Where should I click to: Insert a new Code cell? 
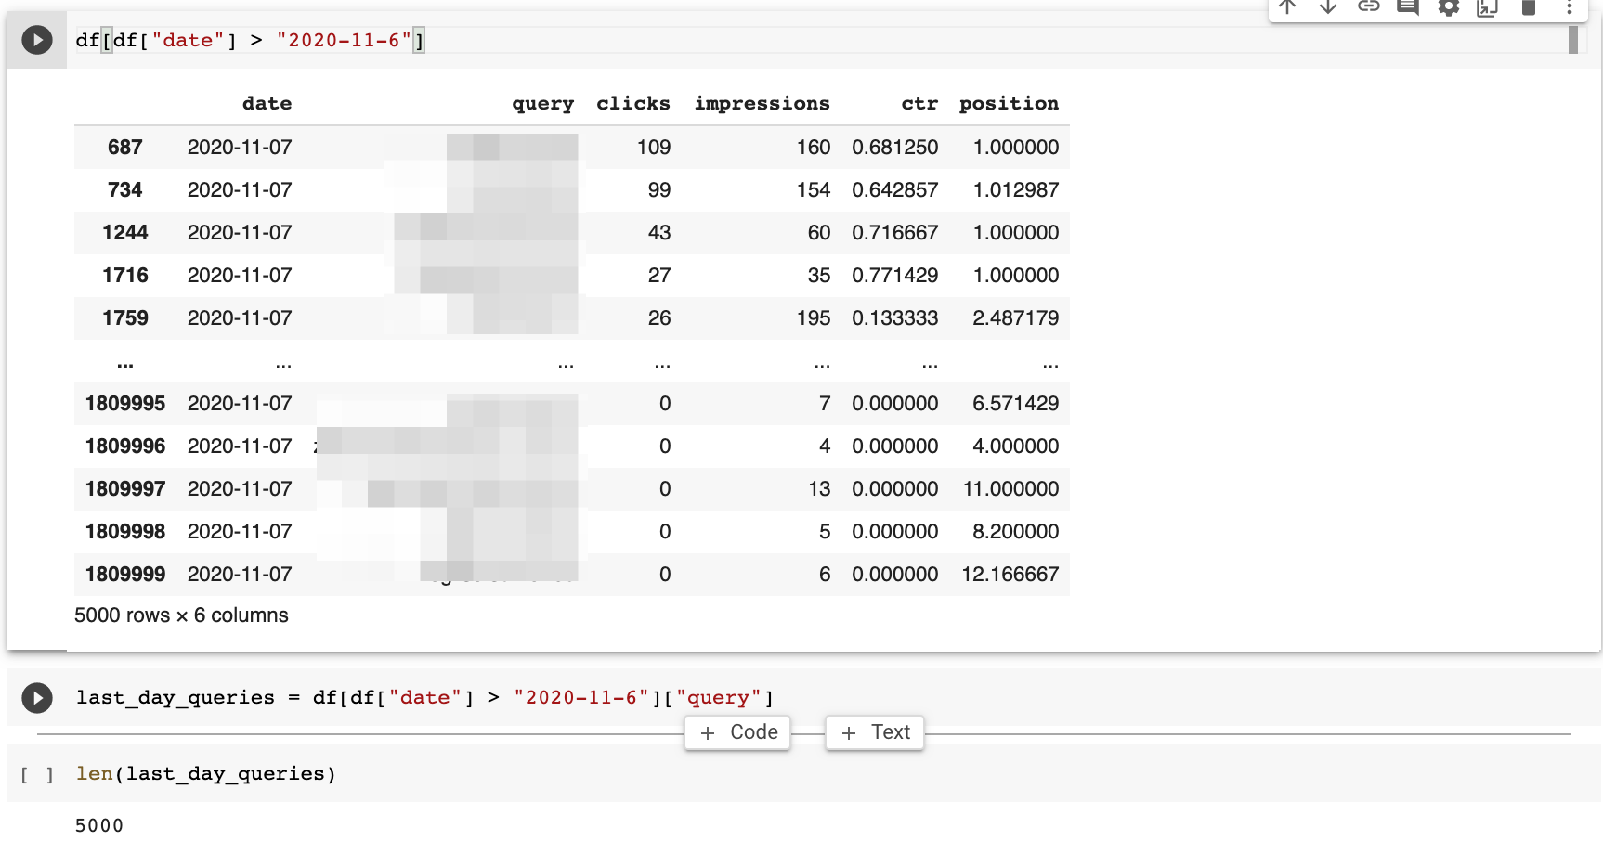click(738, 732)
